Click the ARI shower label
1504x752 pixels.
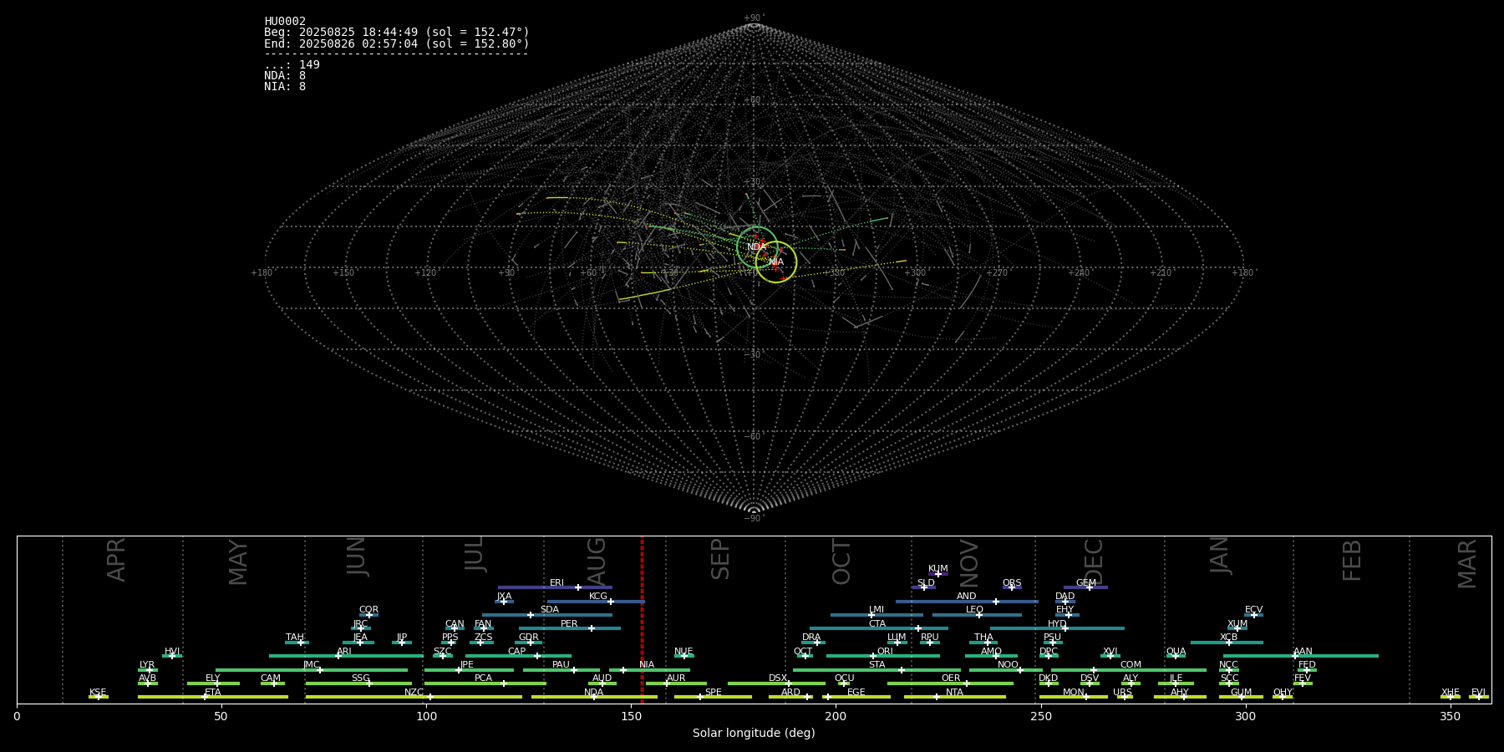point(344,652)
